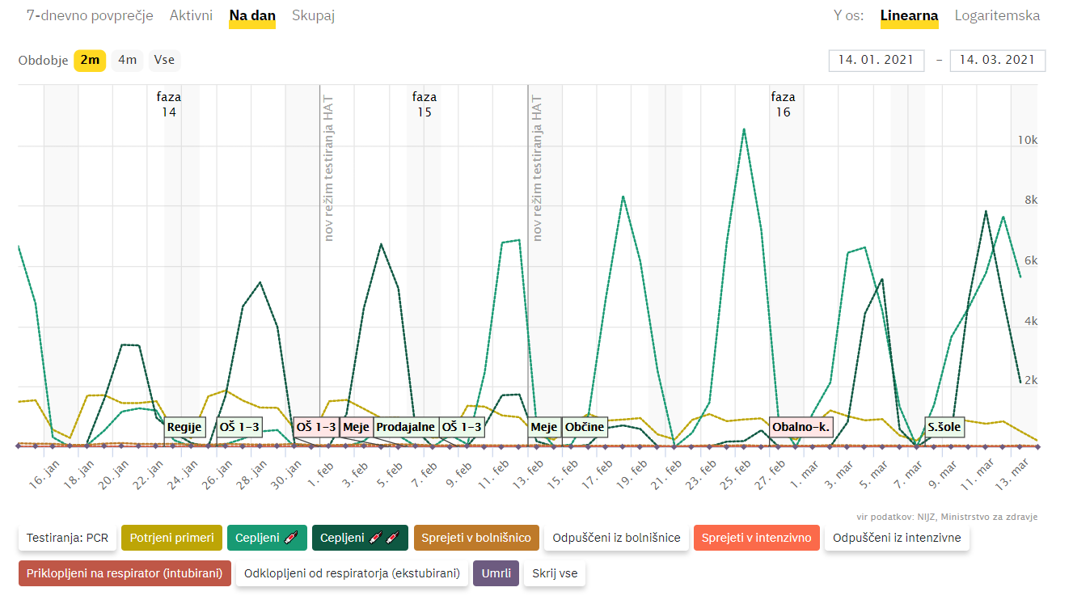Toggle Odpuščeni iz intenzivne series
Screen dimensions: 1073x600
click(x=897, y=538)
